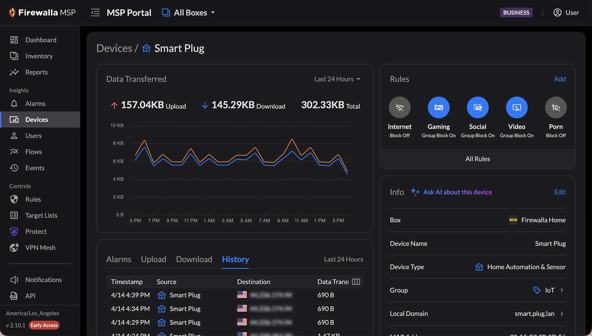This screenshot has height=336, width=592.
Task: Turn off the Social group block
Action: click(478, 107)
